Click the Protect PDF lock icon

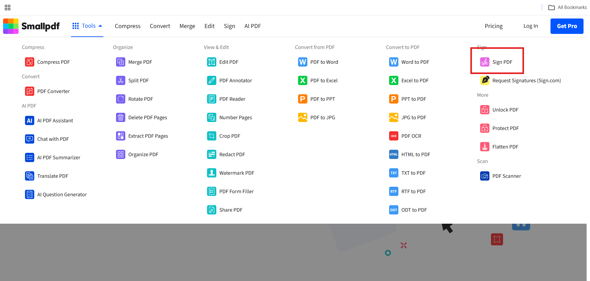[485, 128]
